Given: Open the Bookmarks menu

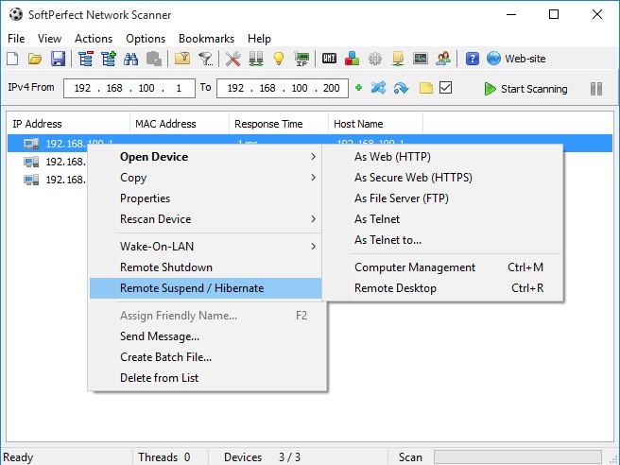Looking at the screenshot, I should click(x=206, y=39).
